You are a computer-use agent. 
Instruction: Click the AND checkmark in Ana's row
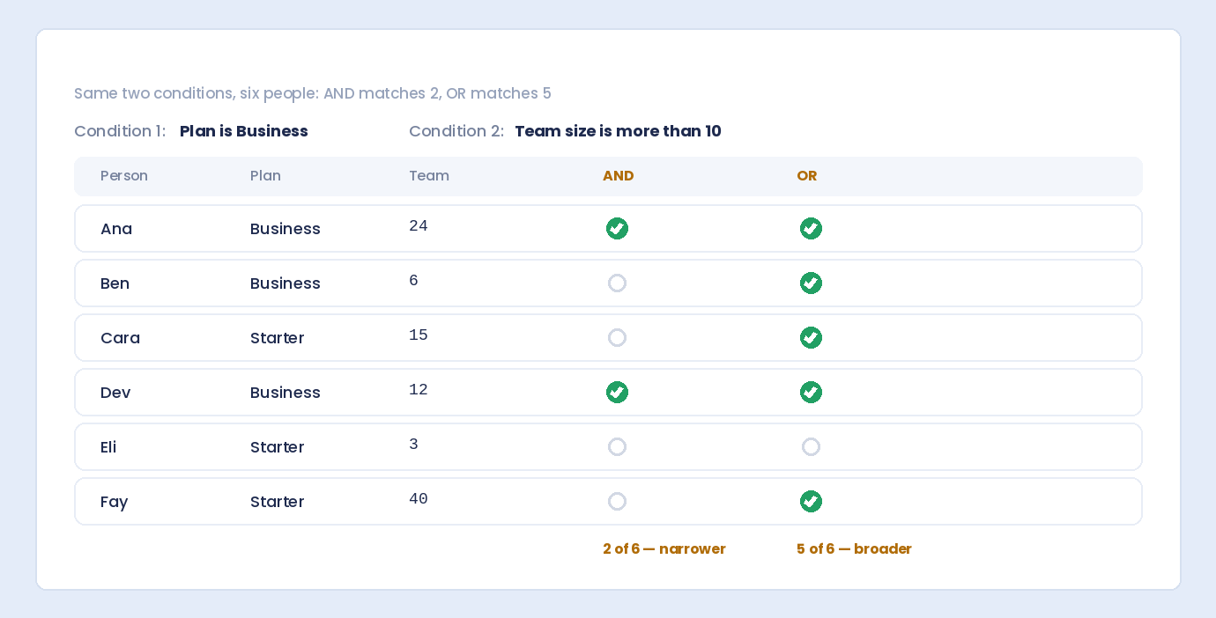pyautogui.click(x=617, y=229)
